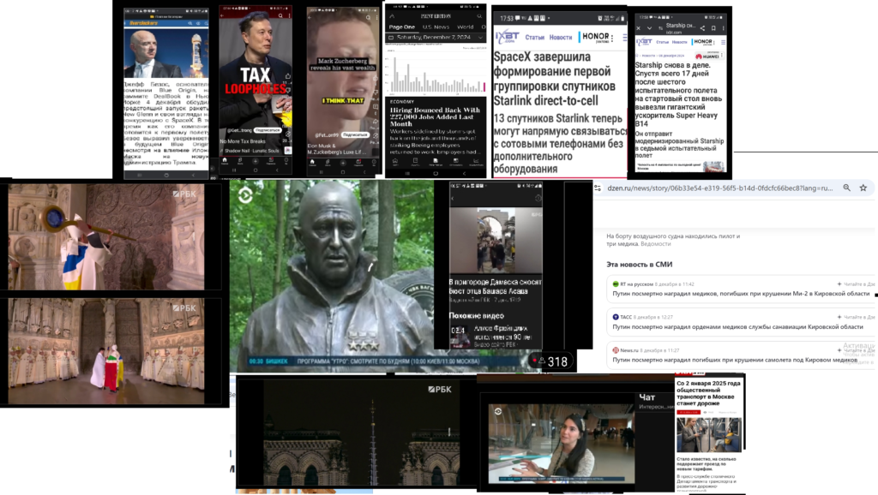Open headline Со 2 января 2025 года
Screen dimensions: 878x495
[708, 393]
